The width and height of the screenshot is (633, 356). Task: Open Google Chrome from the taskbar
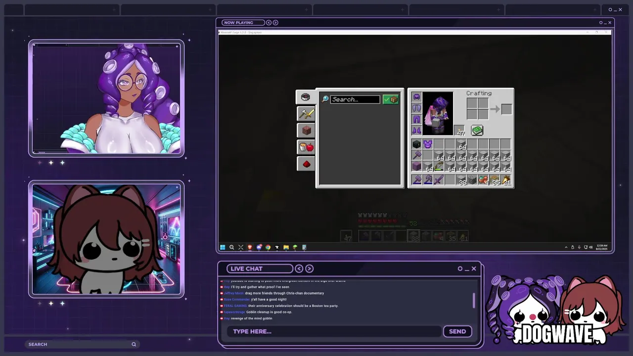point(268,247)
